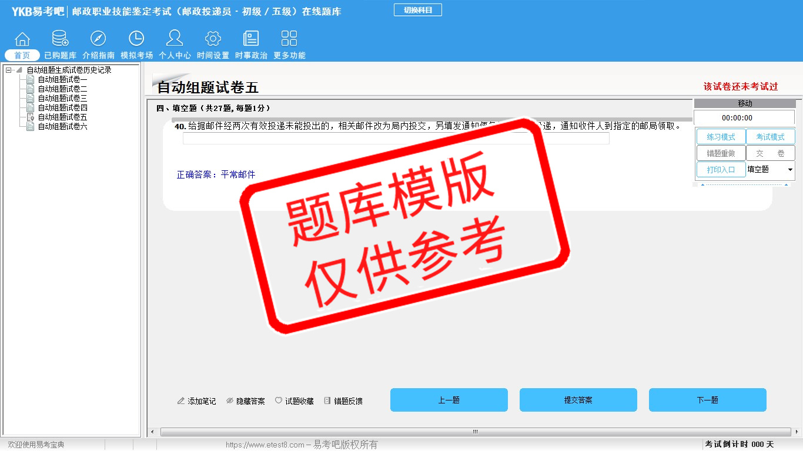Go to next question with 下一题

point(707,400)
